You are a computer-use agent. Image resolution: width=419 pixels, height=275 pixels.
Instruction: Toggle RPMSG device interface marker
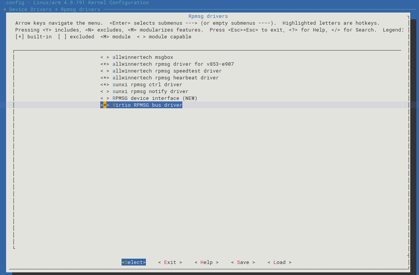pyautogui.click(x=105, y=98)
